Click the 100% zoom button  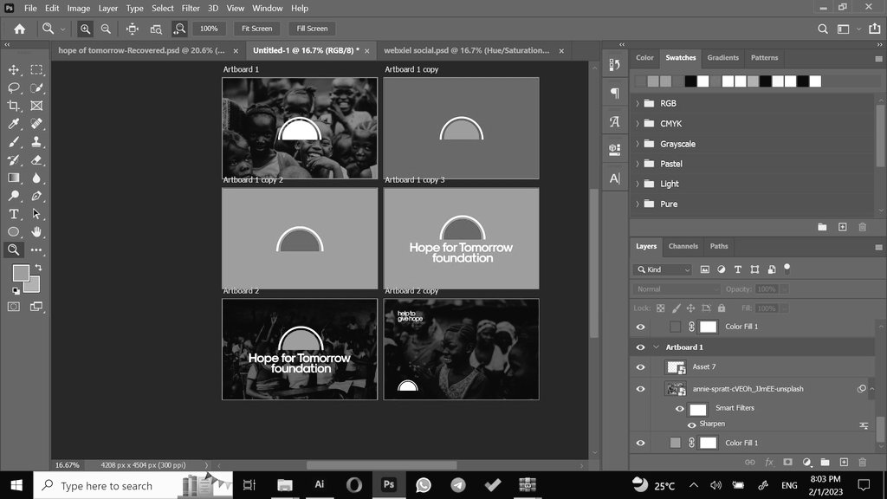pyautogui.click(x=209, y=29)
